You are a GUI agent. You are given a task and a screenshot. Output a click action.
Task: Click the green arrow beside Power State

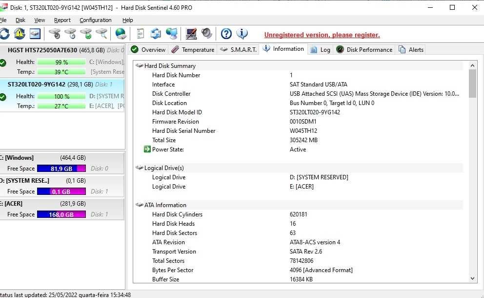(x=147, y=149)
